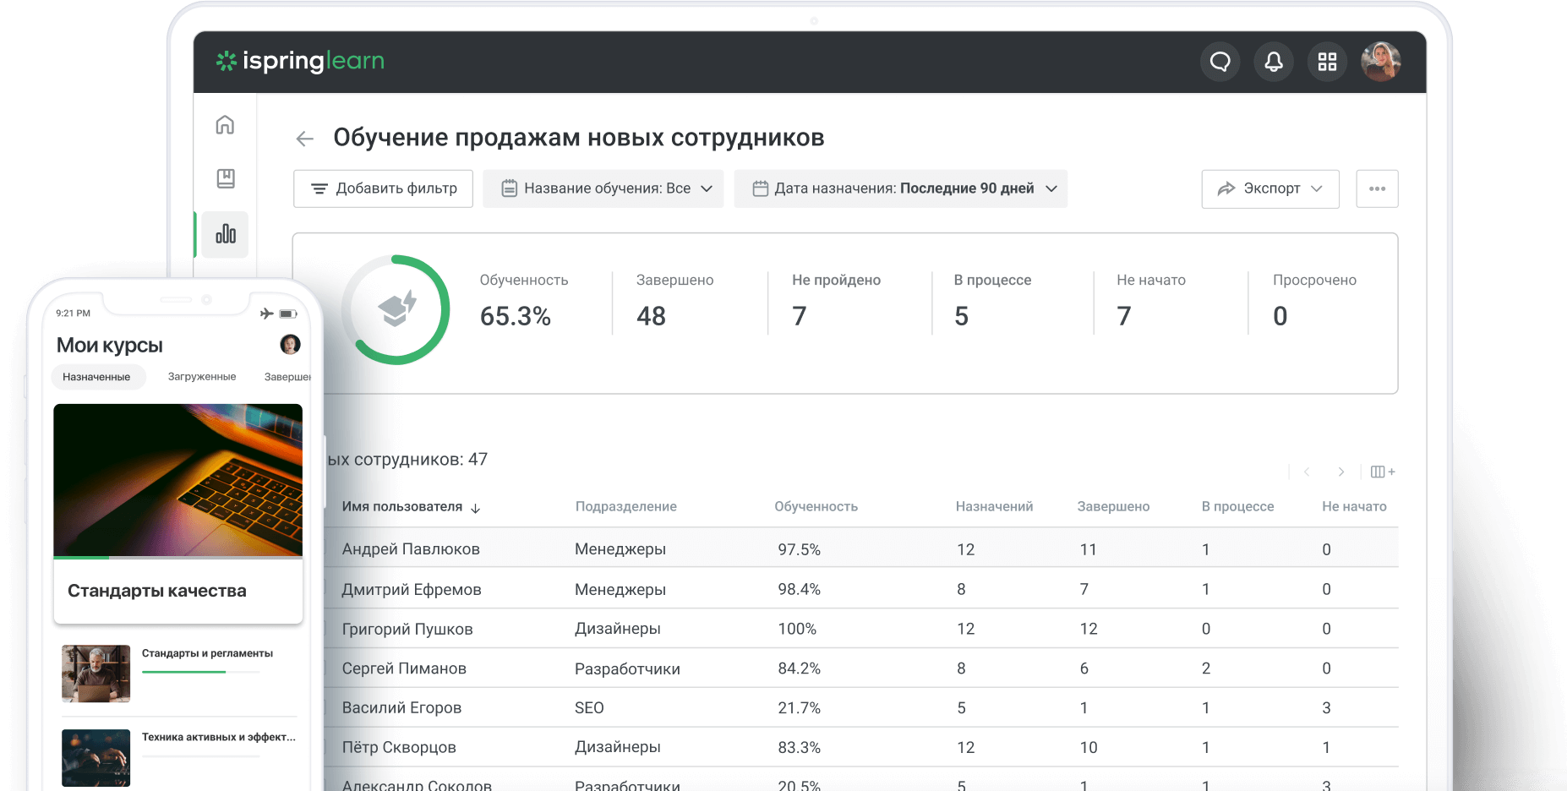Click the Стандарты и регламенты progress bar

pos(200,672)
